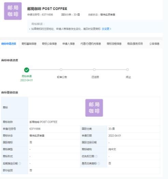The width and height of the screenshot is (168, 179).
Task: Click the info icon beside 后期指定日期
Action: [20, 163]
